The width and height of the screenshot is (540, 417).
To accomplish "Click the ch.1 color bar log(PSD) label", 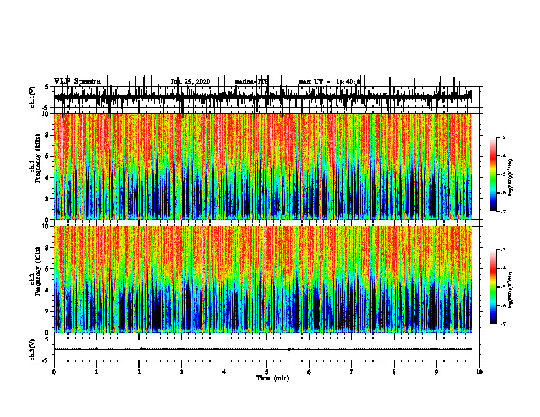I will [511, 178].
